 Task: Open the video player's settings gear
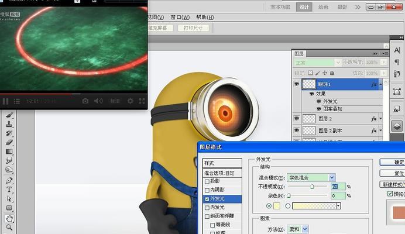pyautogui.click(x=130, y=101)
